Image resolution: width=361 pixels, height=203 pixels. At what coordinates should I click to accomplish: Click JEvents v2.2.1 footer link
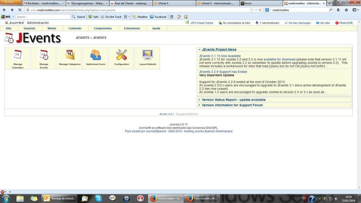click(166, 114)
